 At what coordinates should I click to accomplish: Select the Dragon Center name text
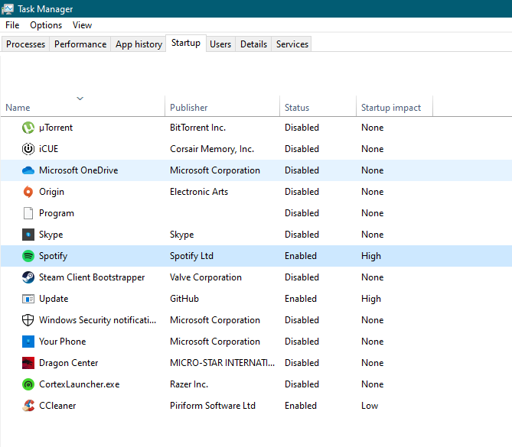(x=69, y=363)
